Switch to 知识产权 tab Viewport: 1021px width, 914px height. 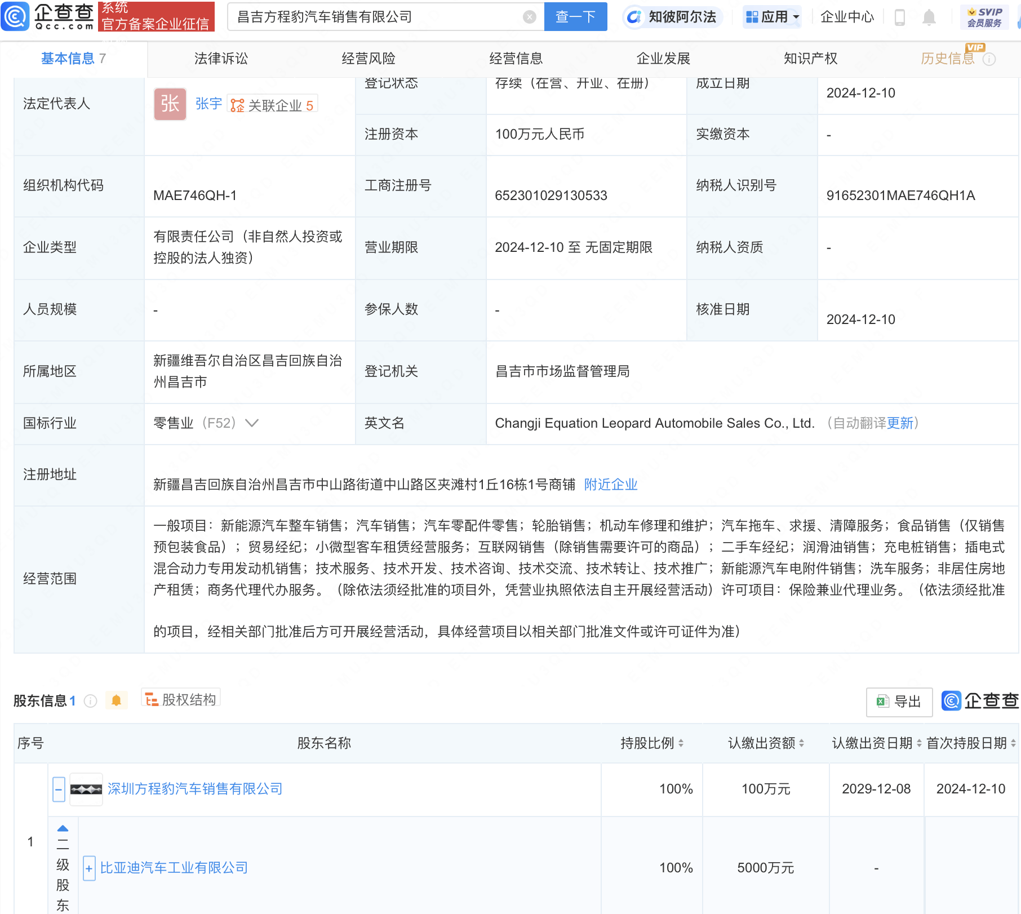[810, 59]
